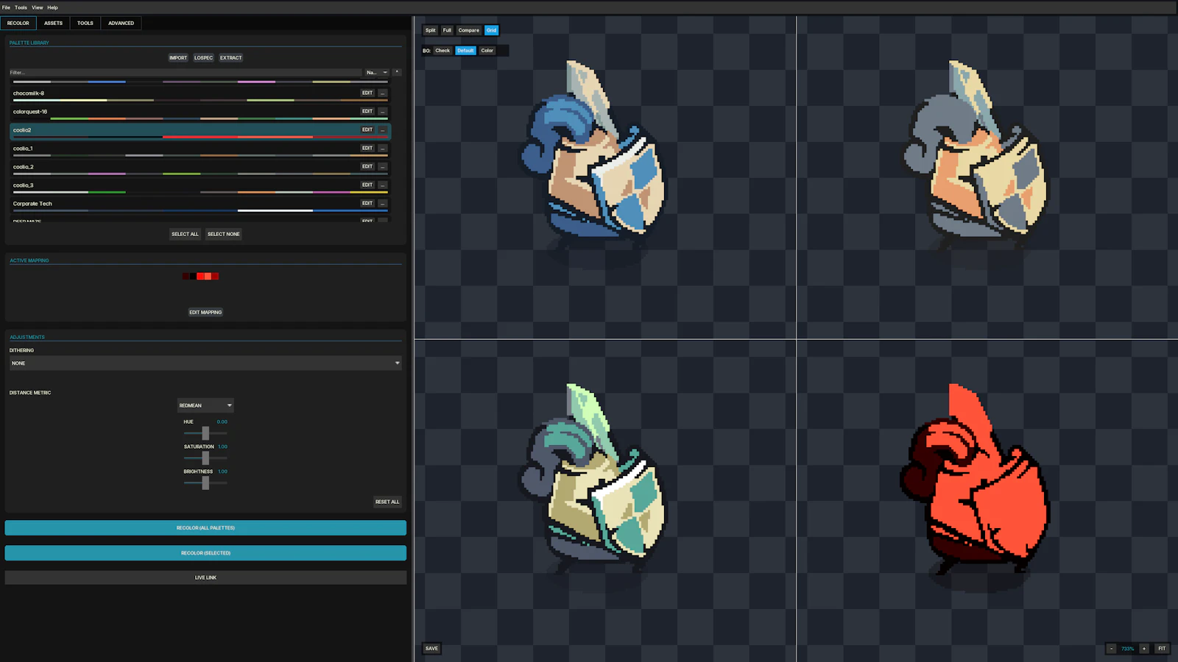
Task: Zoom out with the minus button
Action: pos(1111,649)
